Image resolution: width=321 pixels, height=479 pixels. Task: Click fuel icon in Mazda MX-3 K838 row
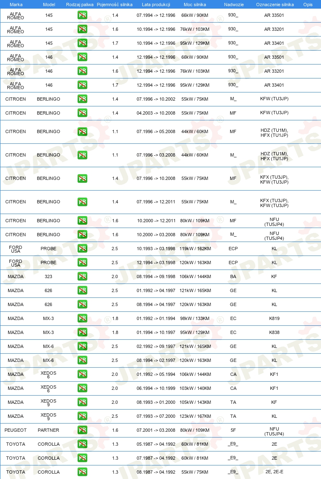coord(83,332)
